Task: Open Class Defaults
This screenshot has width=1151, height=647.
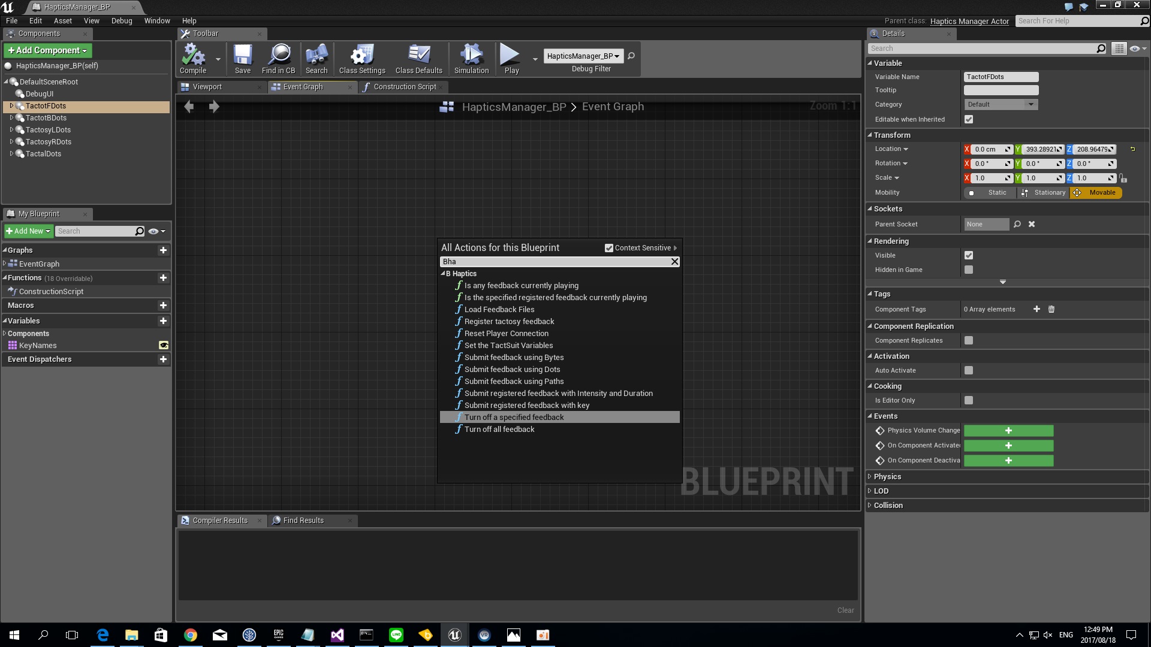Action: [x=418, y=57]
